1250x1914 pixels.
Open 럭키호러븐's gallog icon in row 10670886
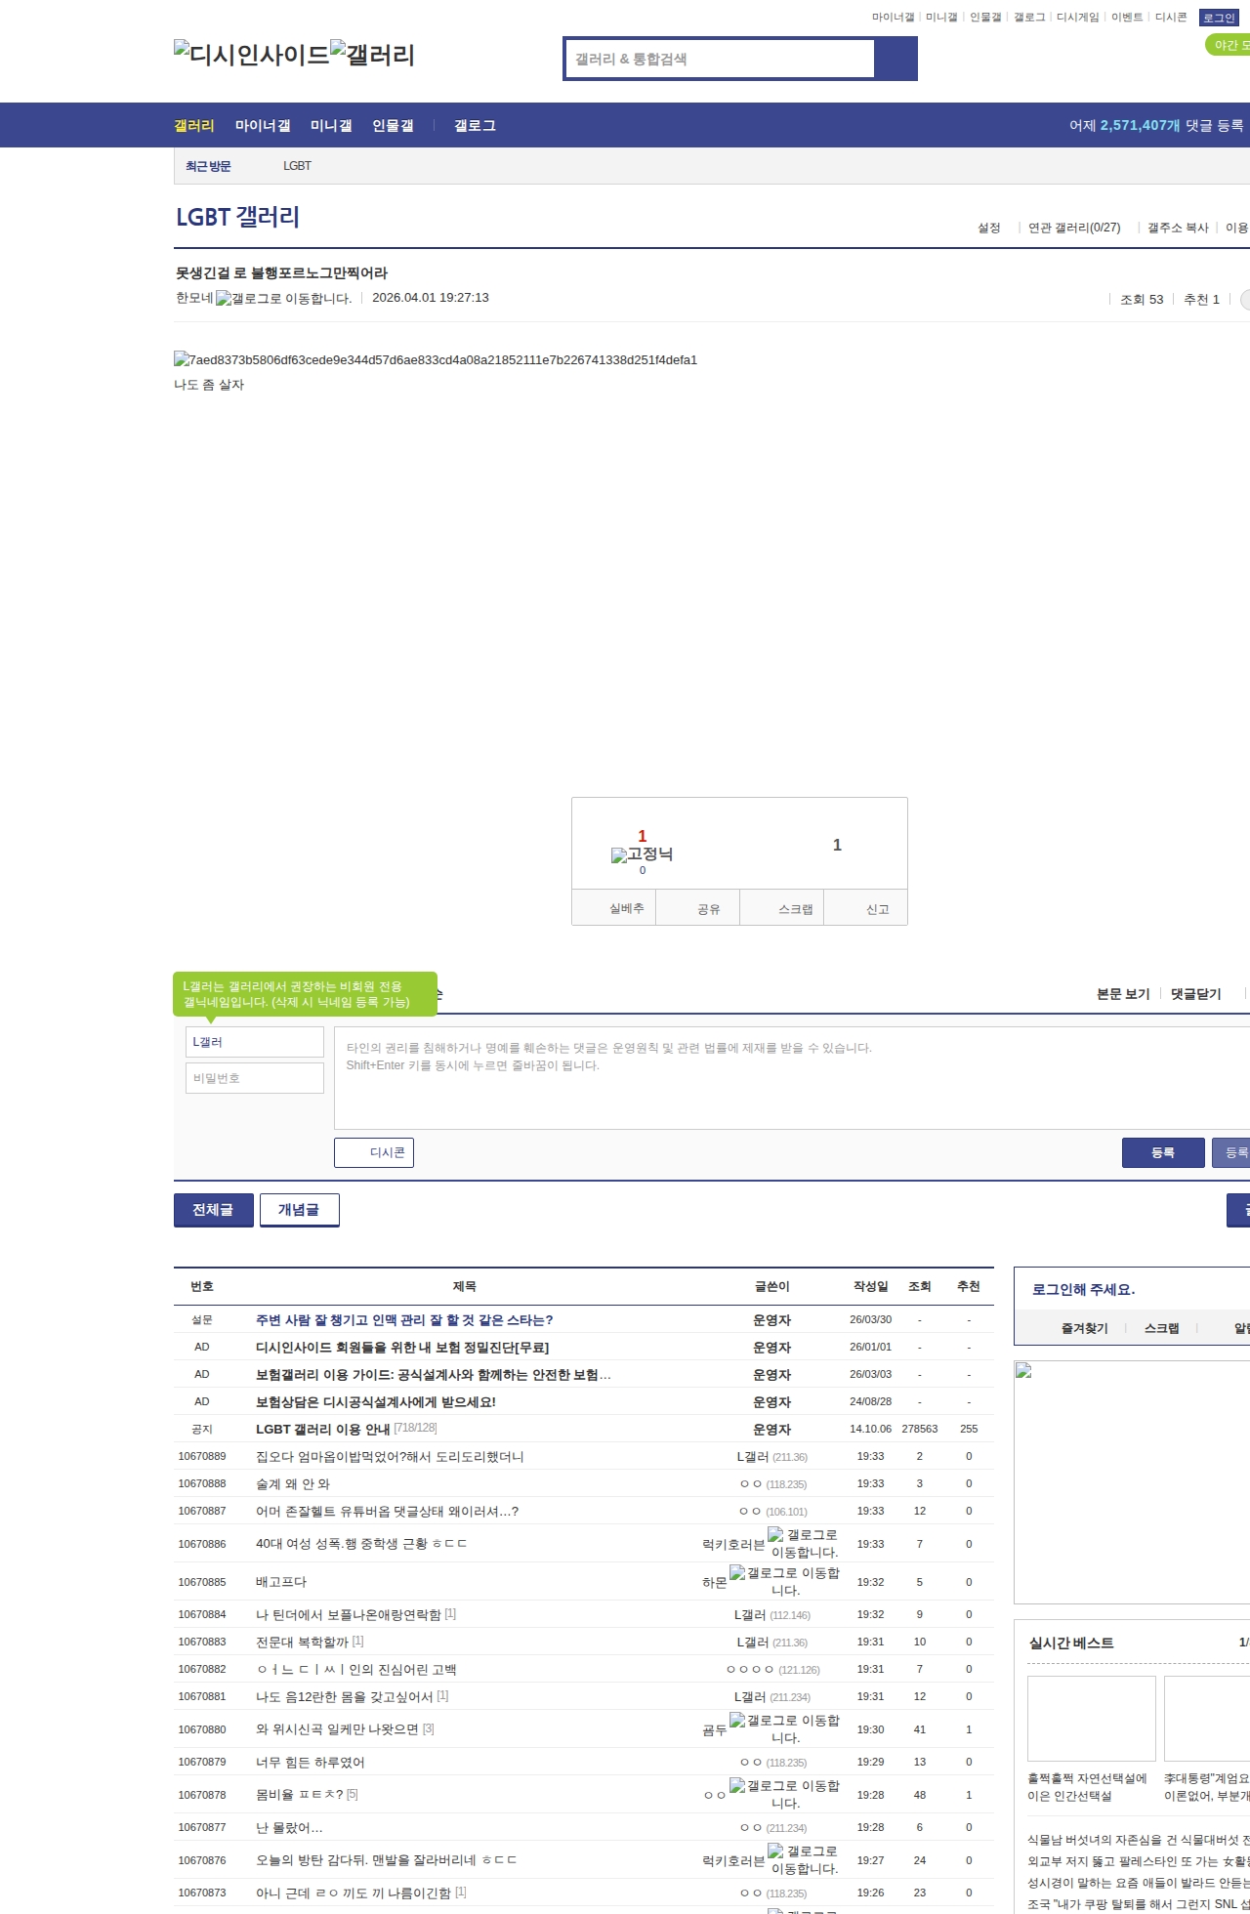tap(803, 1544)
